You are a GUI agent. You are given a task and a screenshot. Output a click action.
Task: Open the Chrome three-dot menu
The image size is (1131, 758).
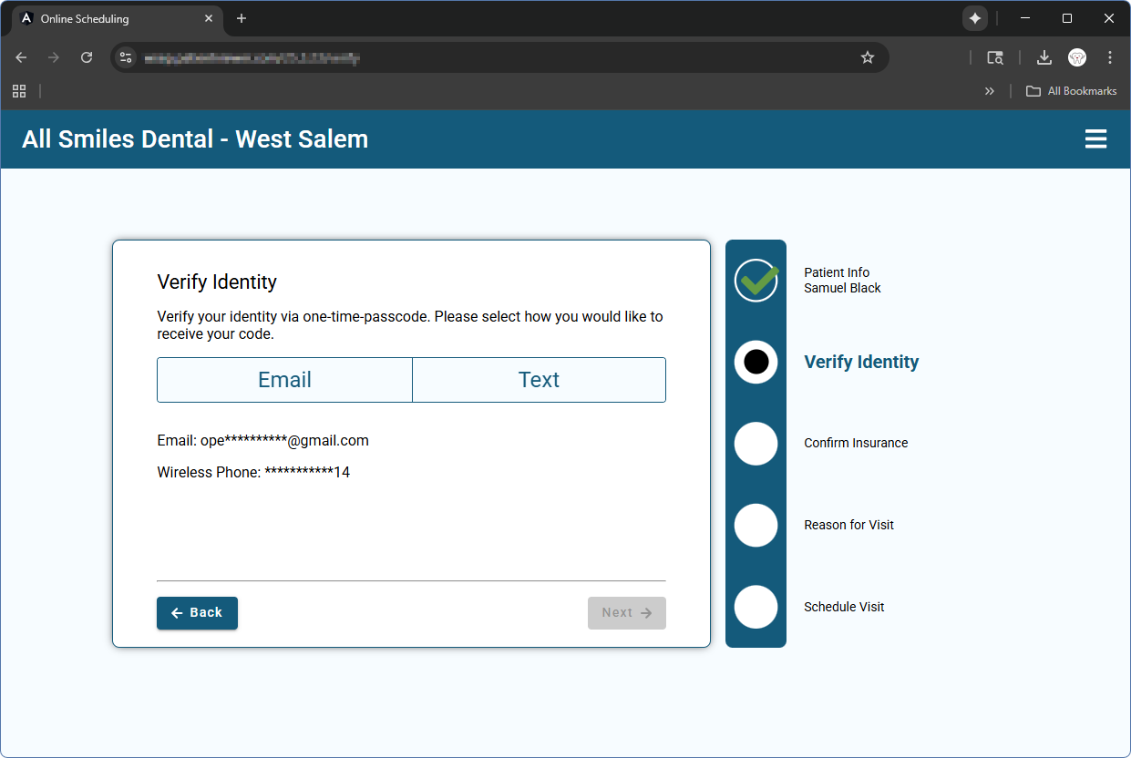click(x=1109, y=57)
